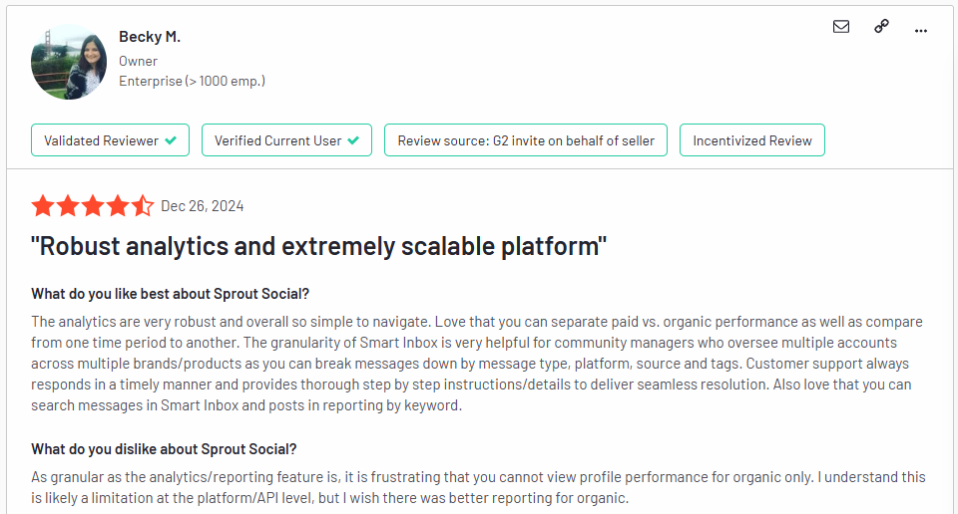The image size is (958, 514).
Task: Click the Validated Reviewer checkmark
Action: click(x=171, y=140)
